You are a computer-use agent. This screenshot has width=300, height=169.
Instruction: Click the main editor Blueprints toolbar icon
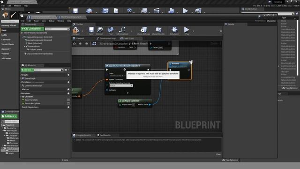144,10
